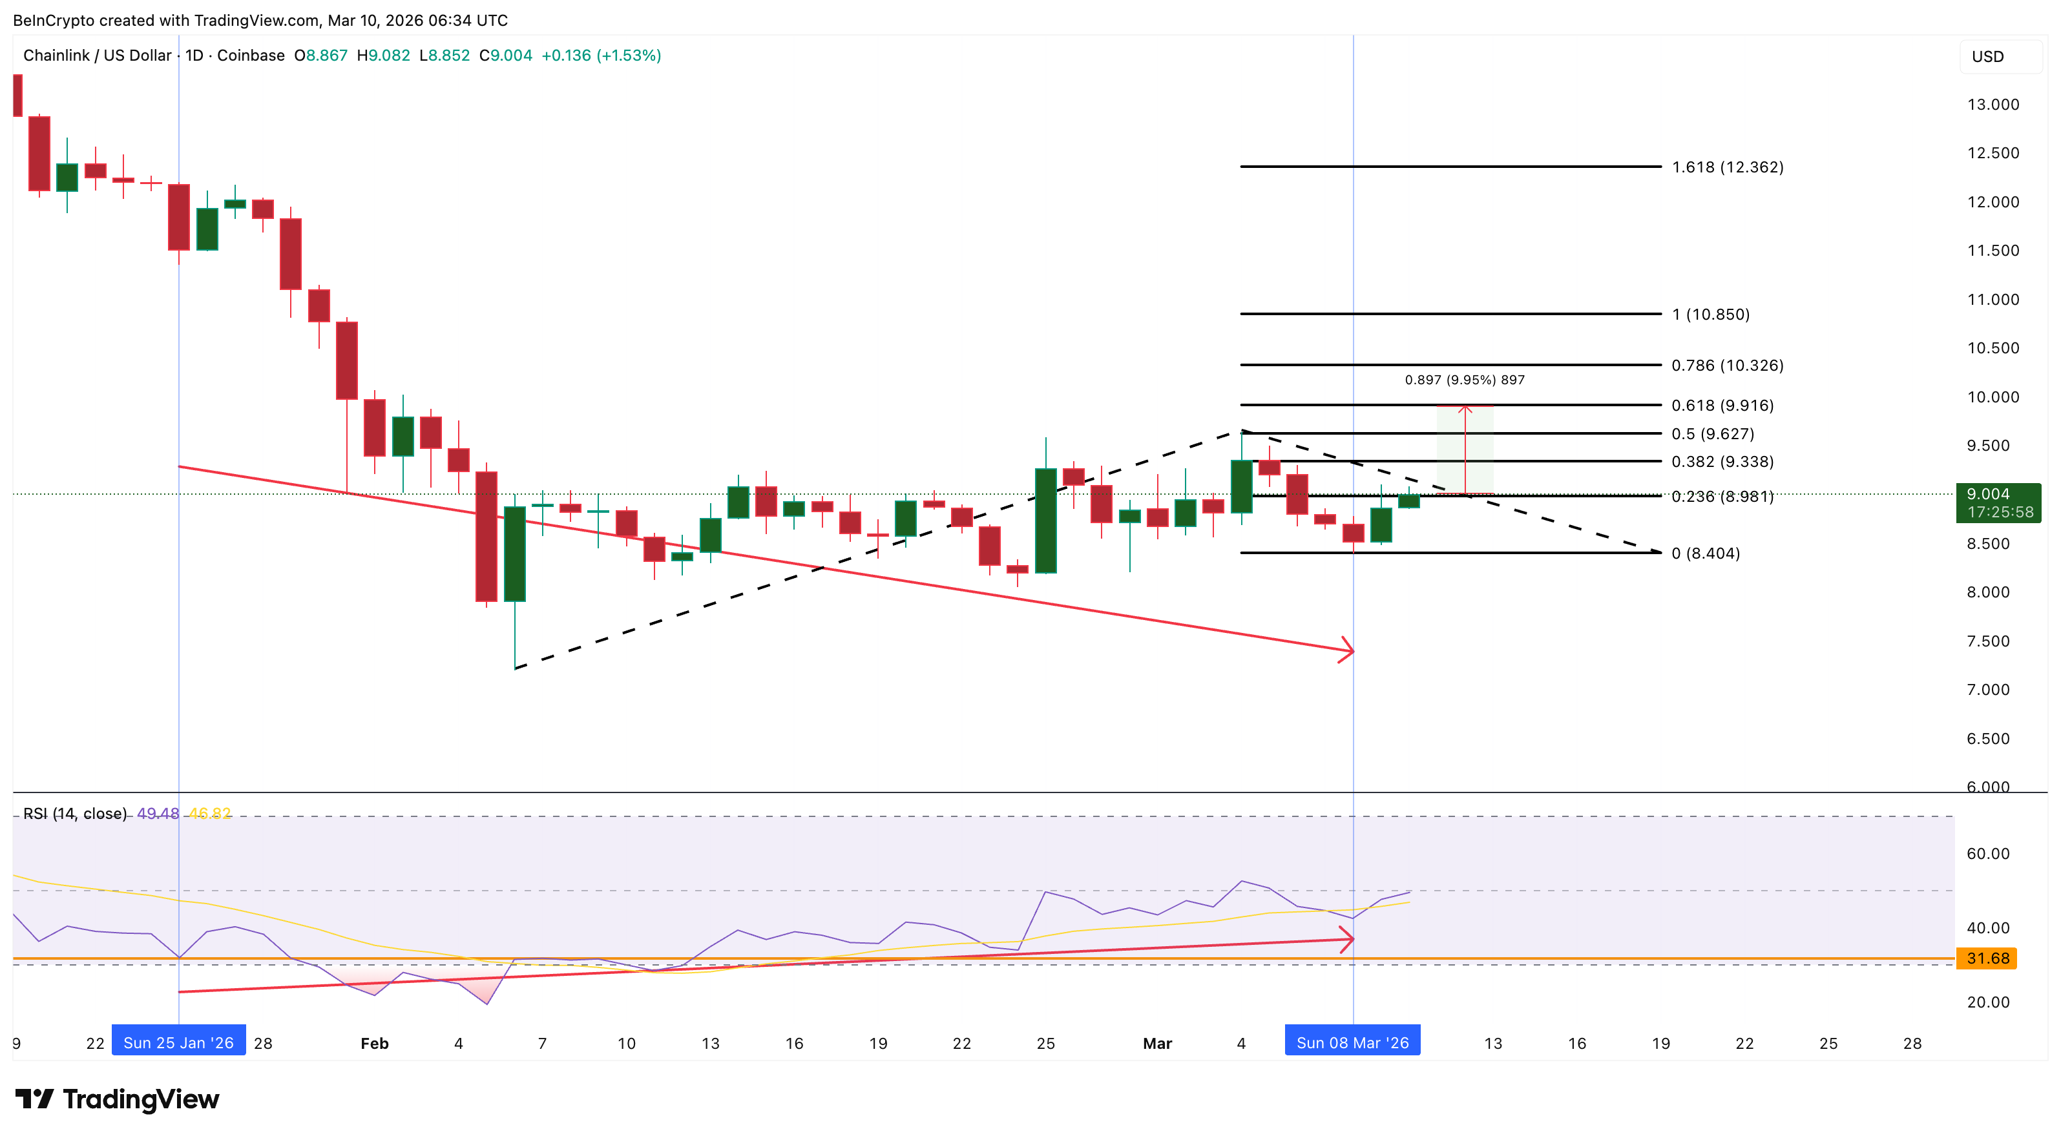This screenshot has width=2061, height=1138.
Task: Click the Sun 08 Mar '26 date marker
Action: (1352, 1041)
